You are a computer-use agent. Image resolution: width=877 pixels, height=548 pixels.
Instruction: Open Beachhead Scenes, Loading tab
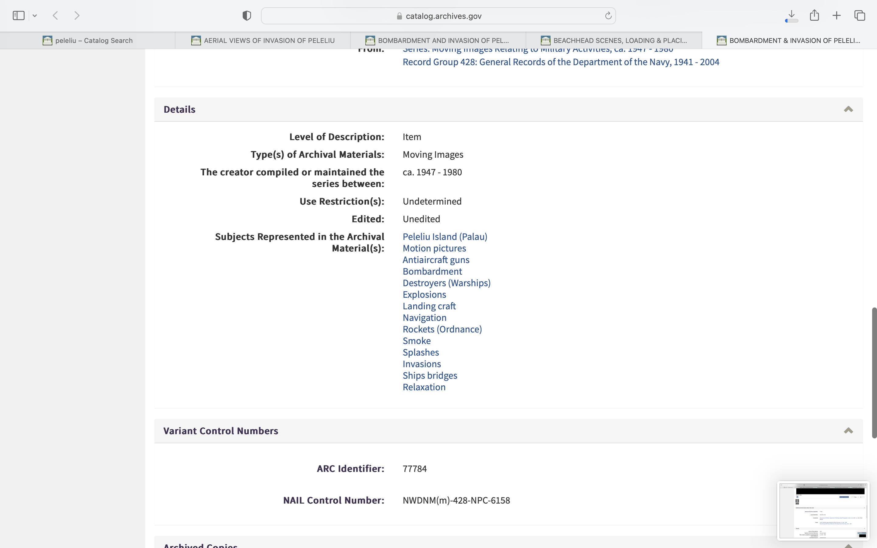(x=614, y=40)
